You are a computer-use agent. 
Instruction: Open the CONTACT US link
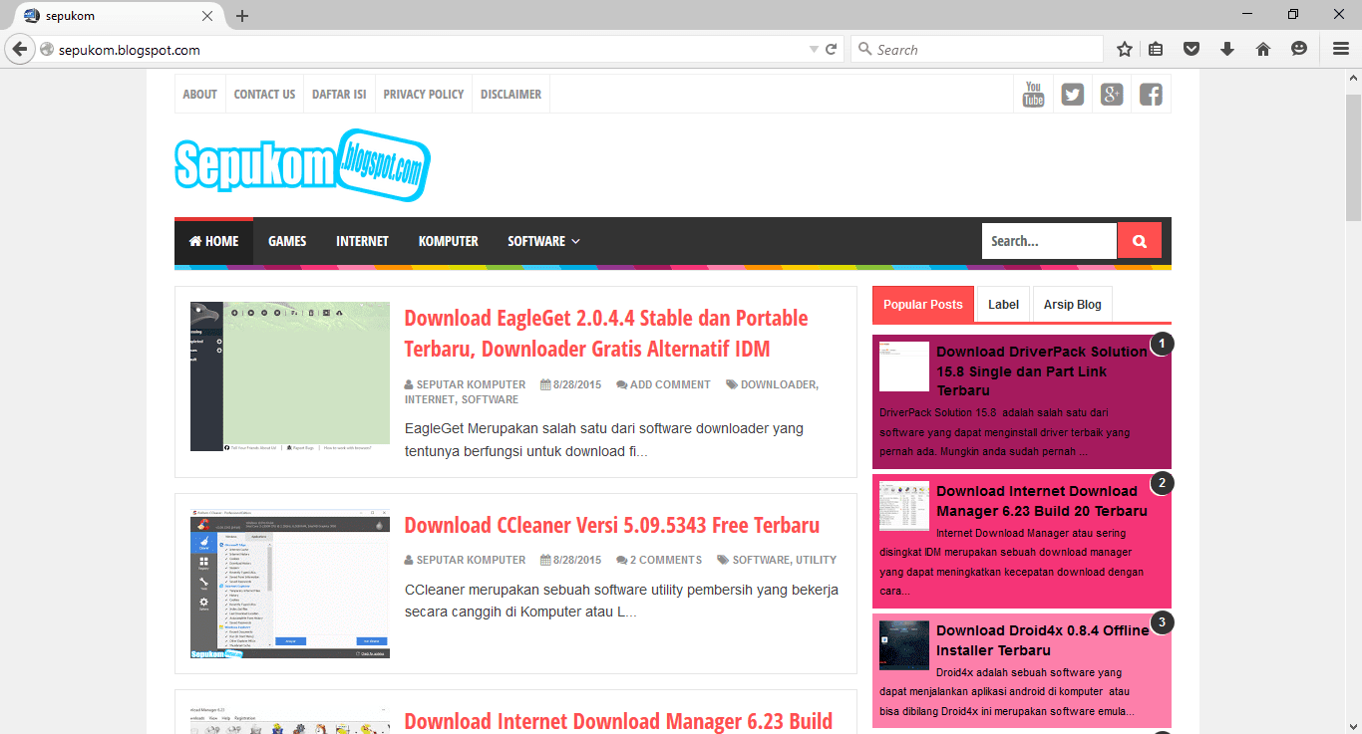(x=264, y=95)
